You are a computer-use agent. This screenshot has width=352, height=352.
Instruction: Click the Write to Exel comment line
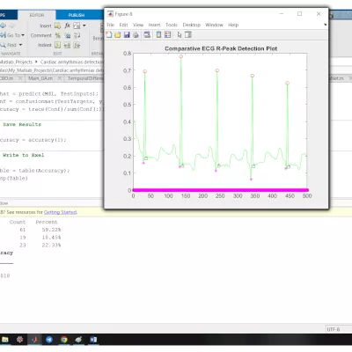[x=24, y=155]
